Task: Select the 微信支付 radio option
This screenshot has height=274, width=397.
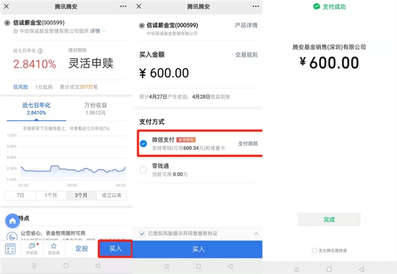Action: coord(144,144)
